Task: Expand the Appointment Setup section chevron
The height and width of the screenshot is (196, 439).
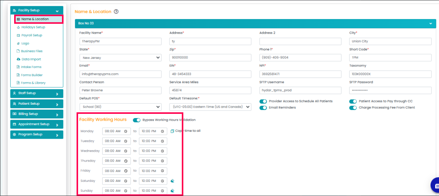Action: (x=57, y=125)
